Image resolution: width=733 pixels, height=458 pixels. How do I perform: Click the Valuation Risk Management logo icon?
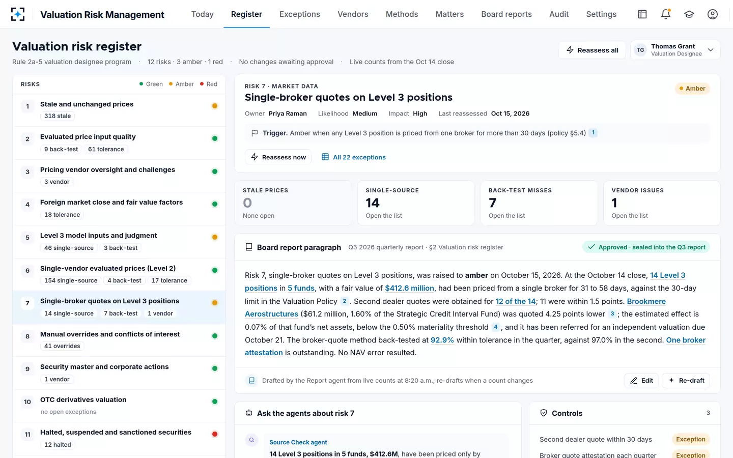(x=18, y=14)
